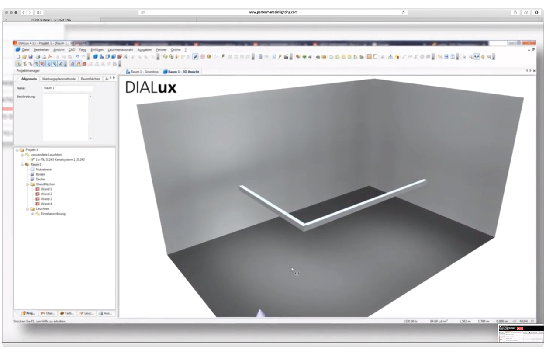Screen dimensions: 546x364
Task: Select the Raumflächen tab
Action: 90,79
